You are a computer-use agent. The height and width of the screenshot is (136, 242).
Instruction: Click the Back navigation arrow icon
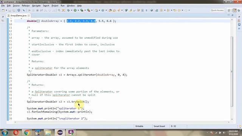click(x=179, y=10)
